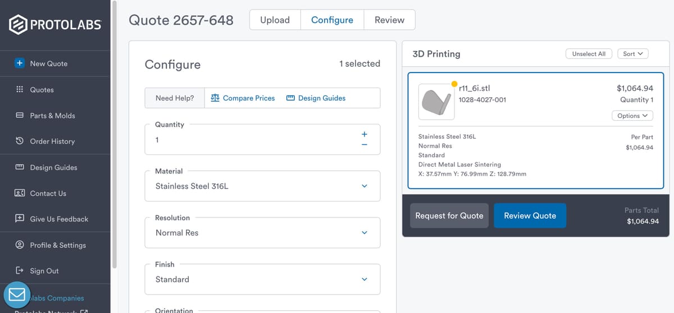Click the Order History clock icon
Viewport: 674px width, 313px height.
click(20, 141)
